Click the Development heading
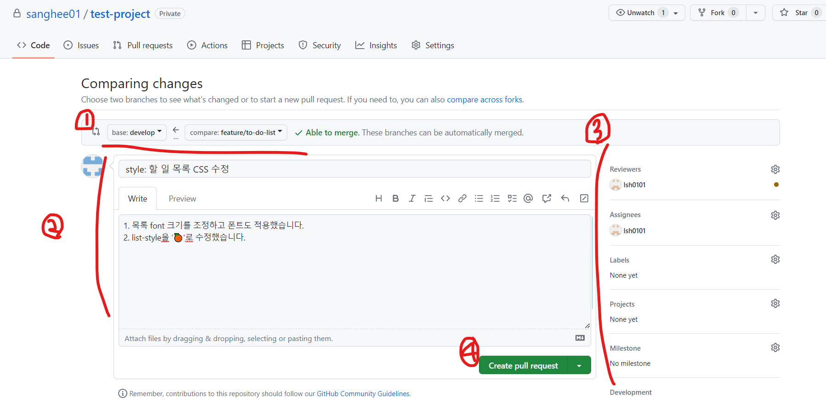This screenshot has width=826, height=403. [x=631, y=392]
